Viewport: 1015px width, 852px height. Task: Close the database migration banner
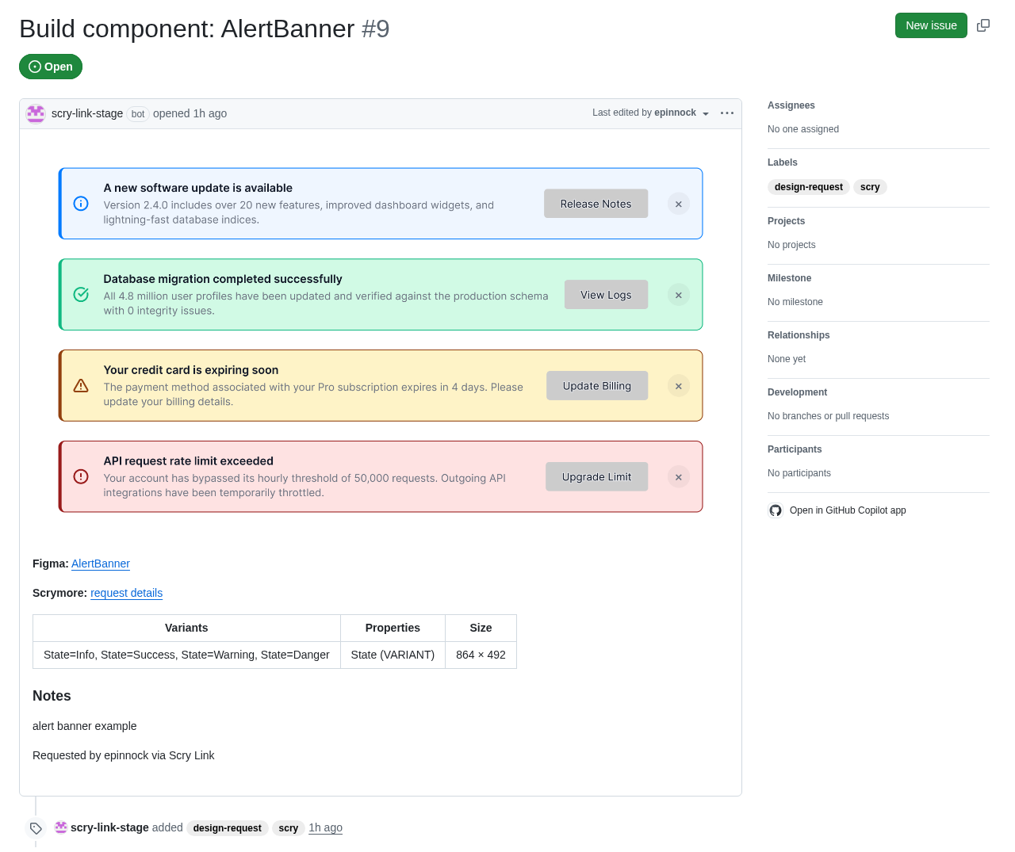coord(679,295)
